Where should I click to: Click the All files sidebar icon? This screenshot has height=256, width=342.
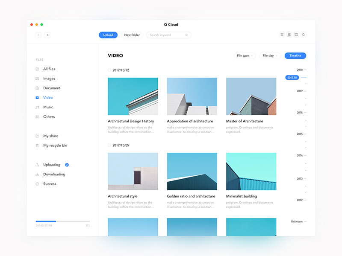click(37, 69)
